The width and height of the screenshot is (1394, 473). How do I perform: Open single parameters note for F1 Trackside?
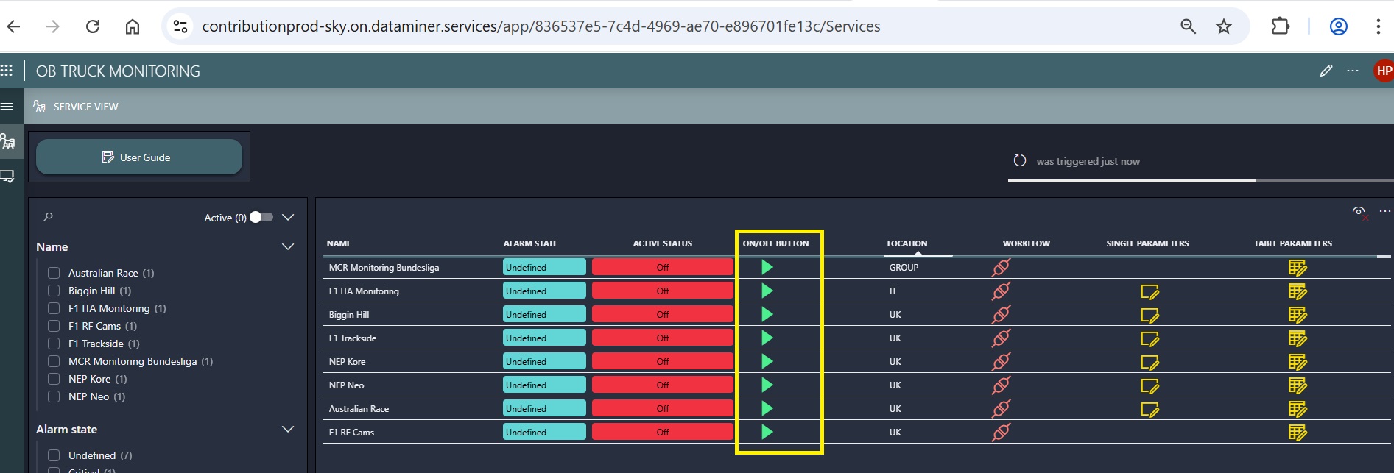[x=1149, y=338]
